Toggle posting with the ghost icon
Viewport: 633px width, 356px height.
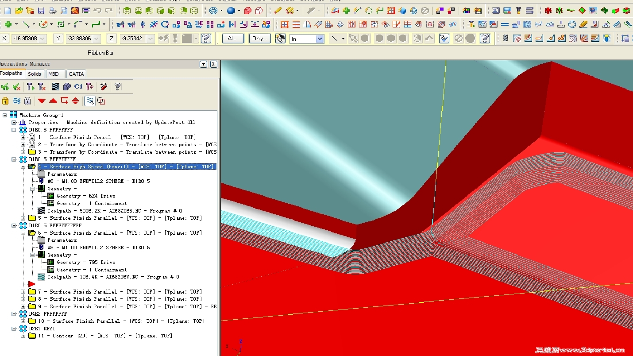[27, 101]
